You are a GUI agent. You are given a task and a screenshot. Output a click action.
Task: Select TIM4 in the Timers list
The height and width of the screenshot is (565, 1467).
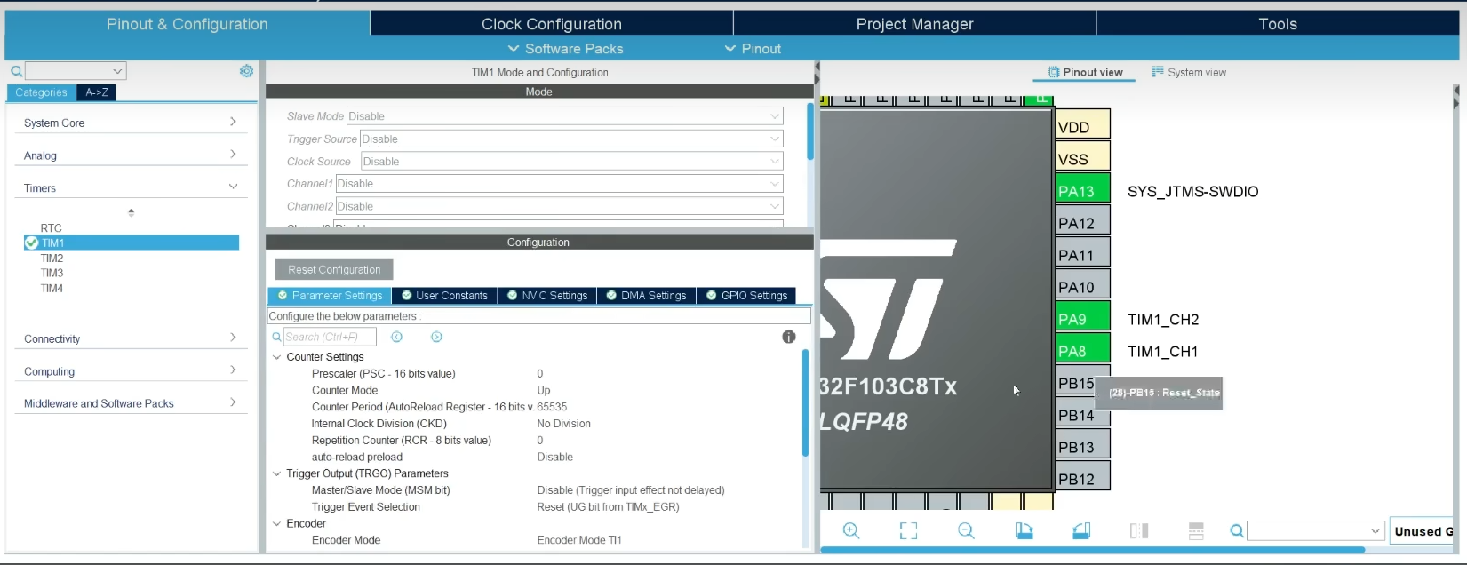(x=52, y=288)
